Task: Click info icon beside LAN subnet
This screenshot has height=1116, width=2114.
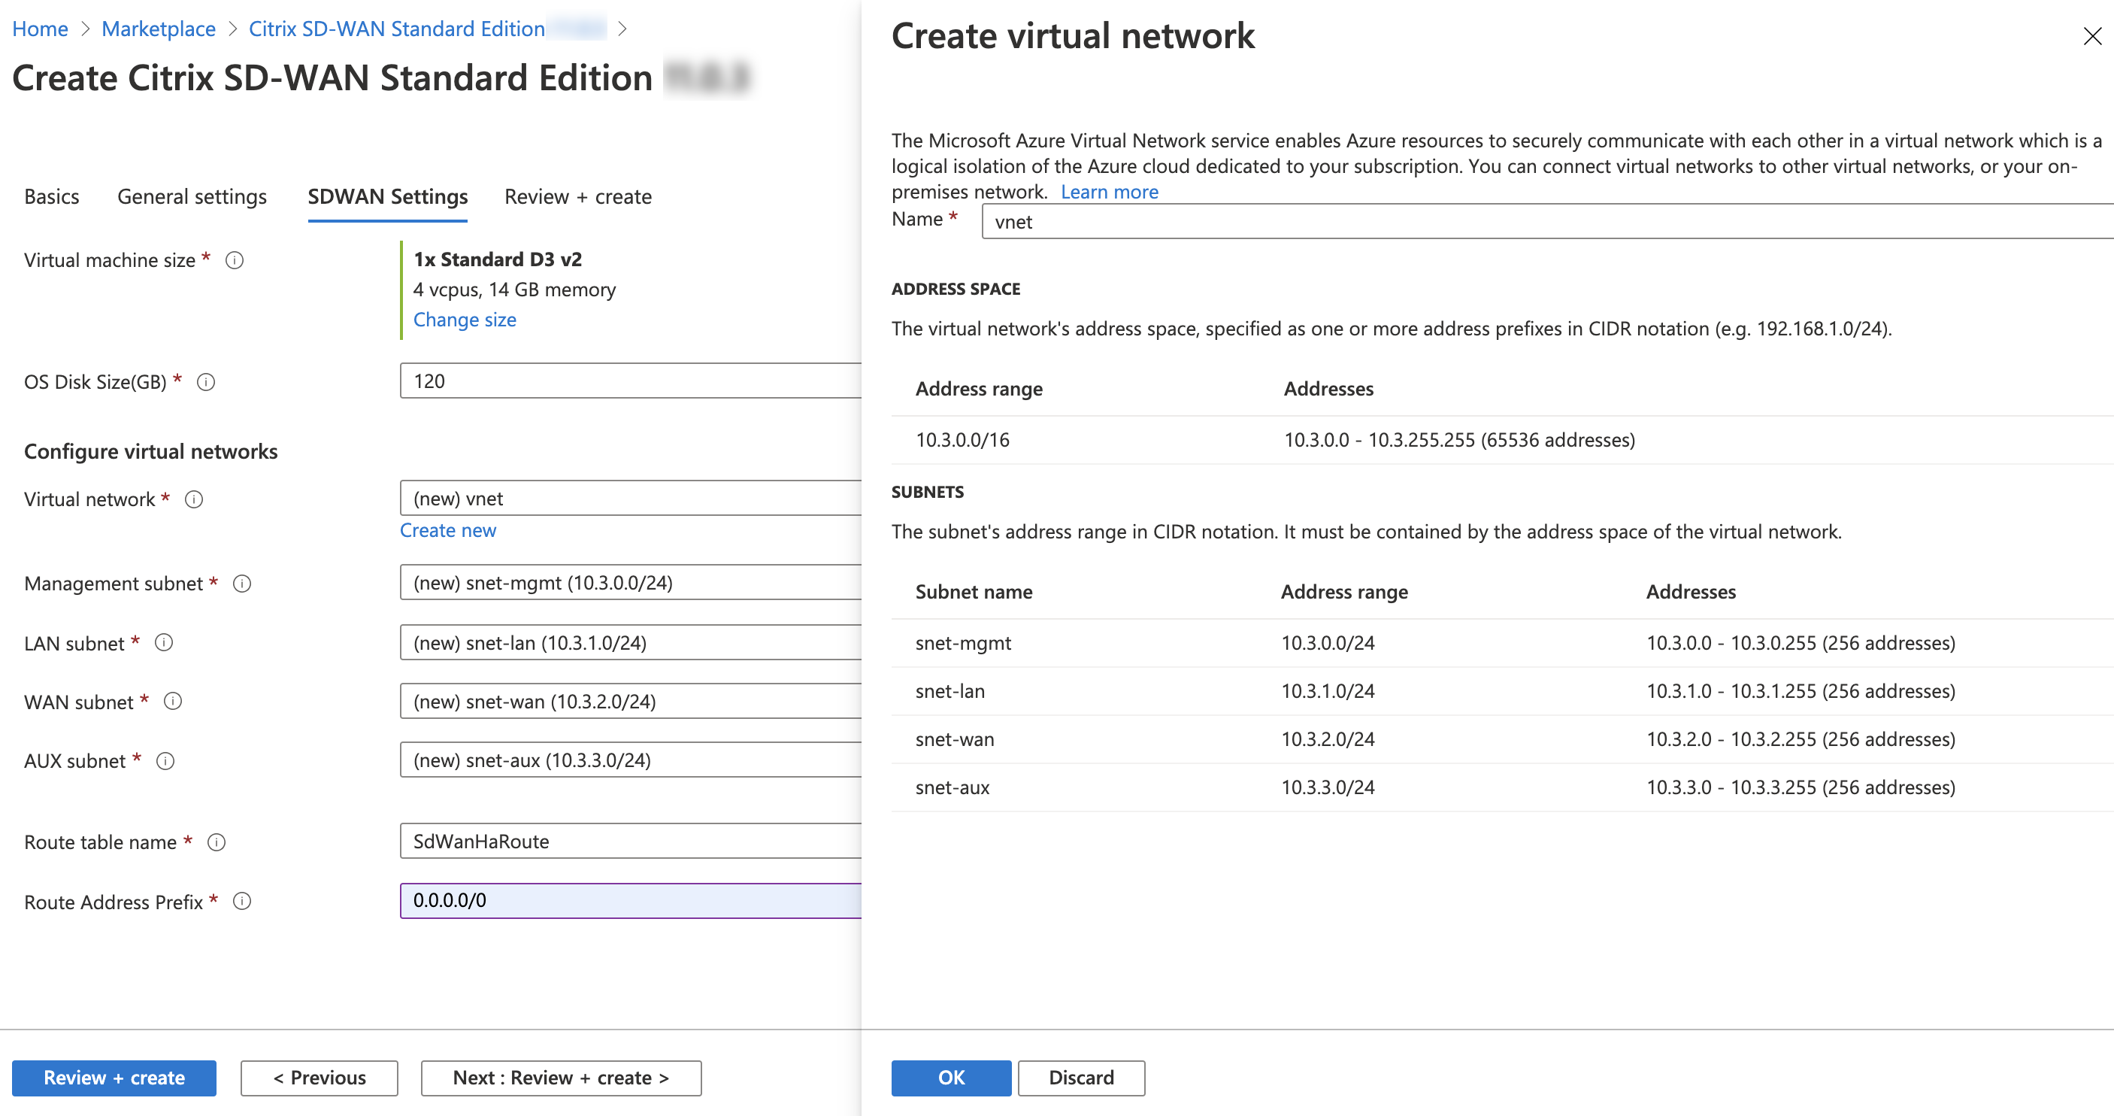Action: [x=164, y=643]
